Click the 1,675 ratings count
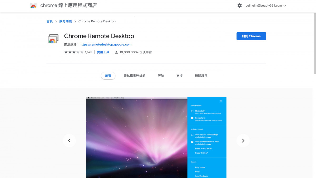 tap(88, 52)
